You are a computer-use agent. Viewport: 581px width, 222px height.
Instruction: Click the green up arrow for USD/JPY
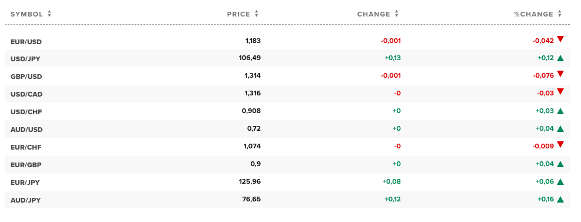click(x=560, y=58)
